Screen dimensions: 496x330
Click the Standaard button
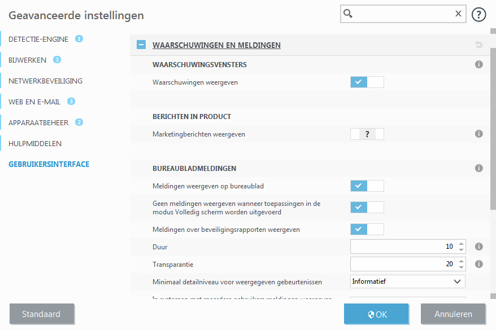42,314
